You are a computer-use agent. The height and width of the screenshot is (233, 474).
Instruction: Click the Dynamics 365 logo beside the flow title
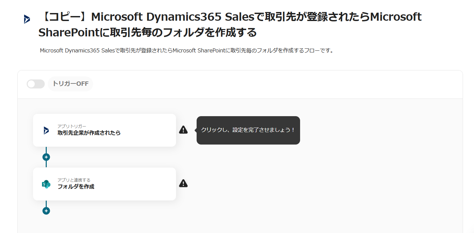[27, 19]
